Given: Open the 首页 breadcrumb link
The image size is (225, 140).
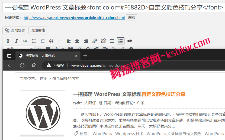Looking at the screenshot, I should (44, 79).
